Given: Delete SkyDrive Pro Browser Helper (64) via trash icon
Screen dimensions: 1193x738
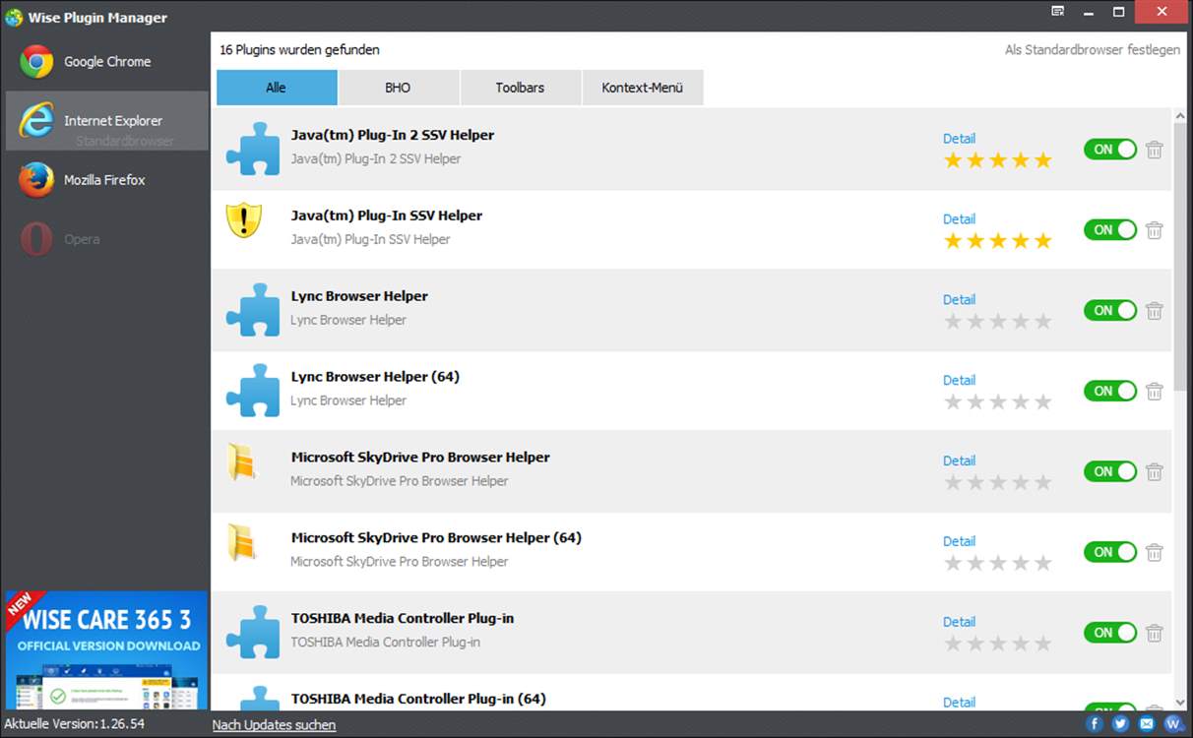Looking at the screenshot, I should click(1155, 553).
